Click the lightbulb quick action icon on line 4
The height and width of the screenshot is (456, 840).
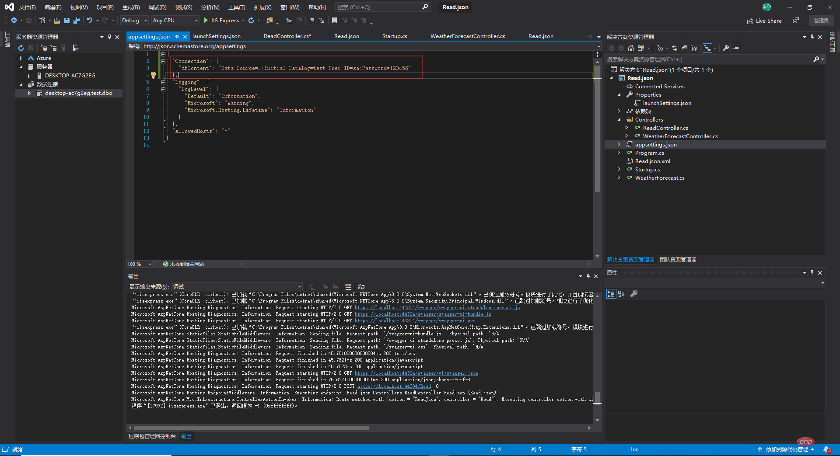154,75
